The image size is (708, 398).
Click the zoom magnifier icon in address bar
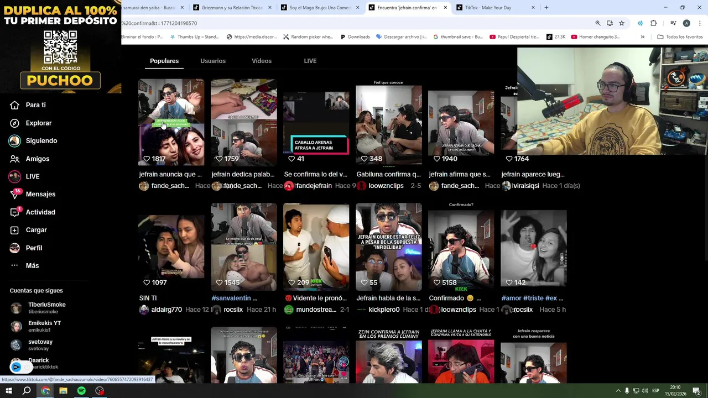(x=598, y=23)
